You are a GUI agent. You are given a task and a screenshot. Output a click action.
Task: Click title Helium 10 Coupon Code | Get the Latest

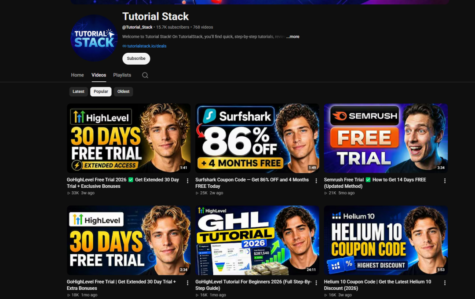coord(377,285)
